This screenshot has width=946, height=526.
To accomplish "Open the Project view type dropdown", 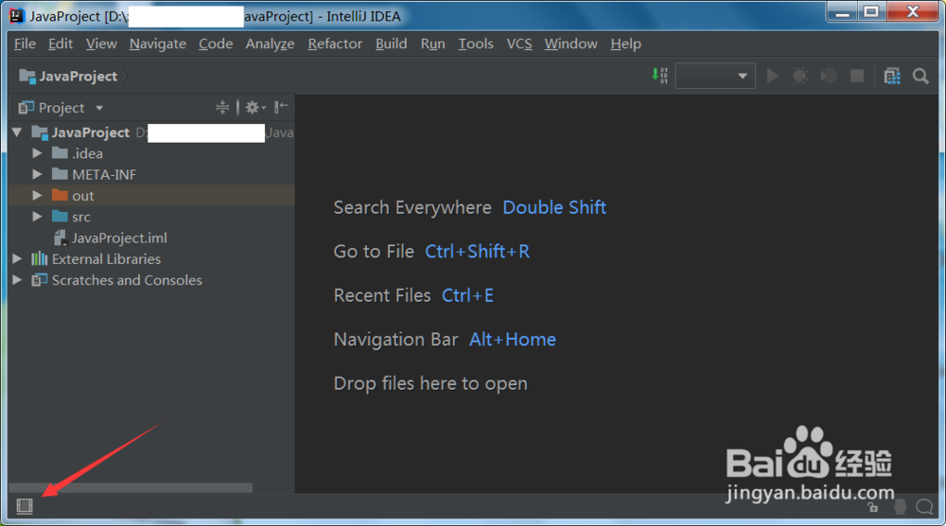I will [x=99, y=108].
